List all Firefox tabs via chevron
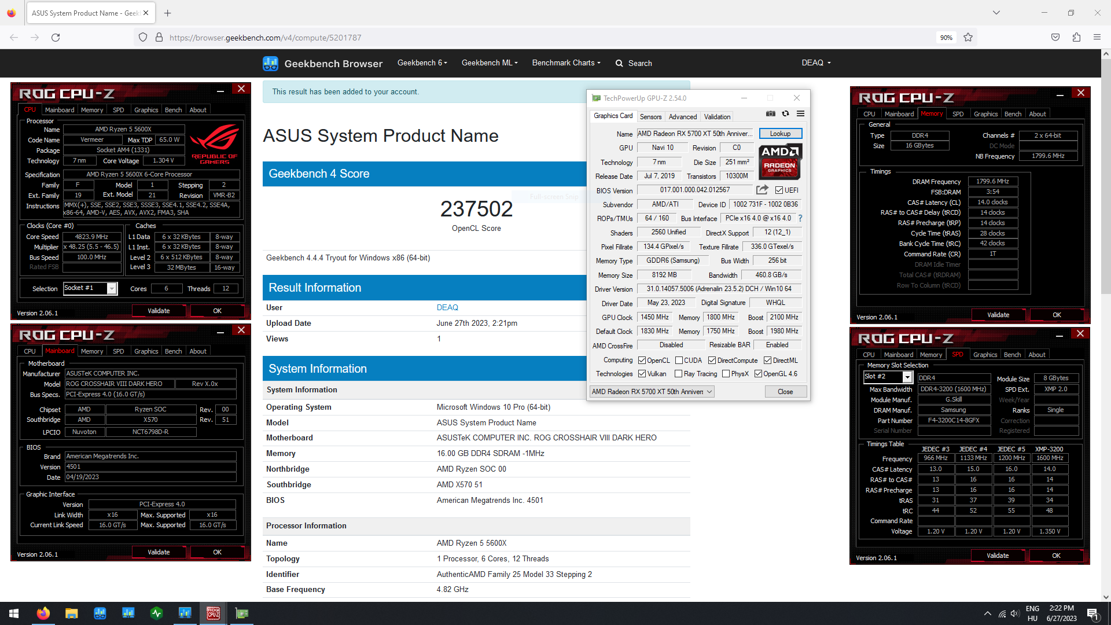The image size is (1111, 625). coord(996,13)
